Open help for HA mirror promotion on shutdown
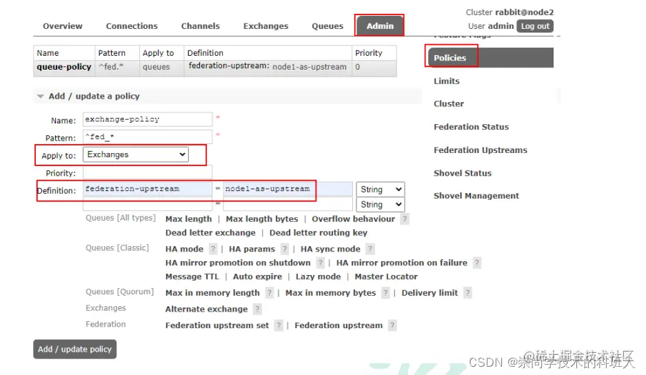Image resolution: width=646 pixels, height=375 pixels. pos(320,263)
